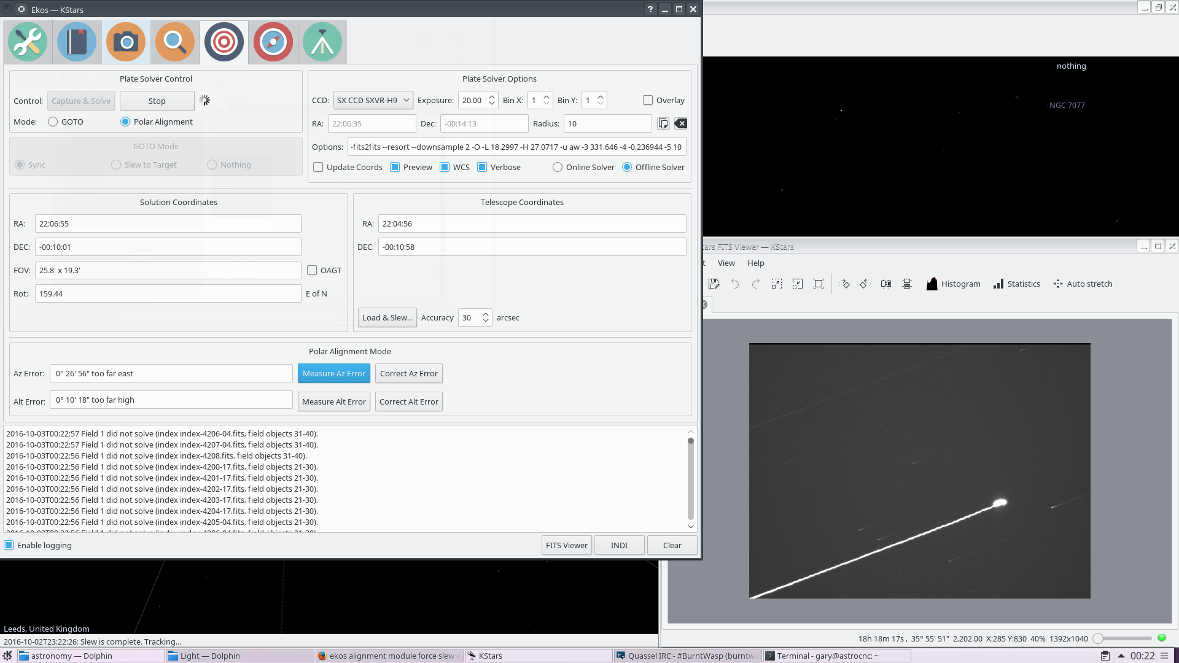The image size is (1179, 663).
Task: Click the clear coordinates icon next to Radius
Action: tap(680, 123)
